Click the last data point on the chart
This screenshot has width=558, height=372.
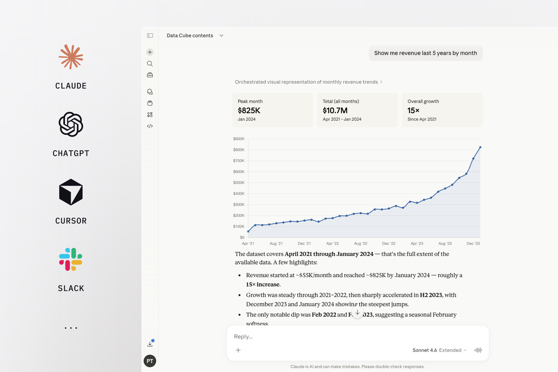pos(480,147)
